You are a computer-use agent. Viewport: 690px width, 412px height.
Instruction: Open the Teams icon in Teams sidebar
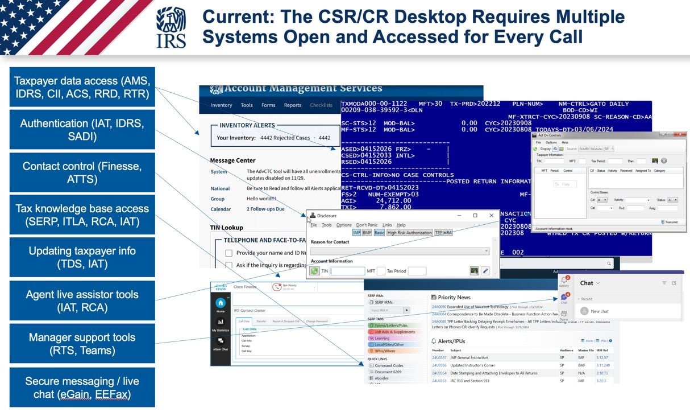564,314
